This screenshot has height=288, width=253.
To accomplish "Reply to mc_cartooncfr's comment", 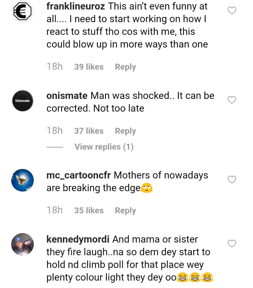I will (x=125, y=211).
